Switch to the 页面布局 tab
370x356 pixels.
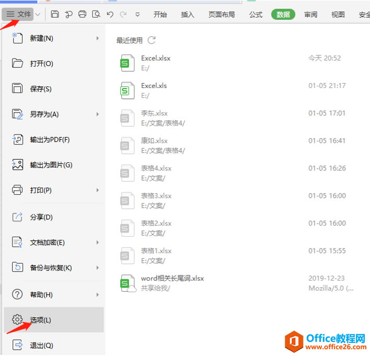click(222, 15)
